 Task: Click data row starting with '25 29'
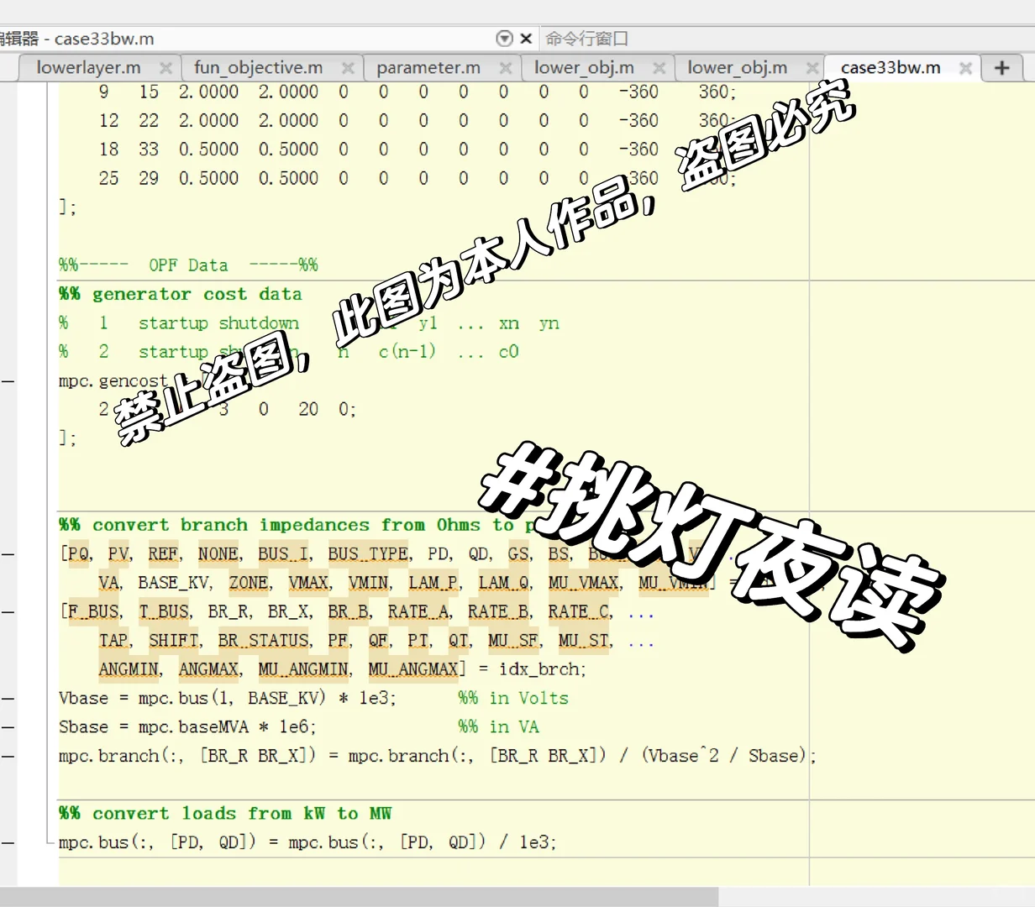tap(418, 179)
